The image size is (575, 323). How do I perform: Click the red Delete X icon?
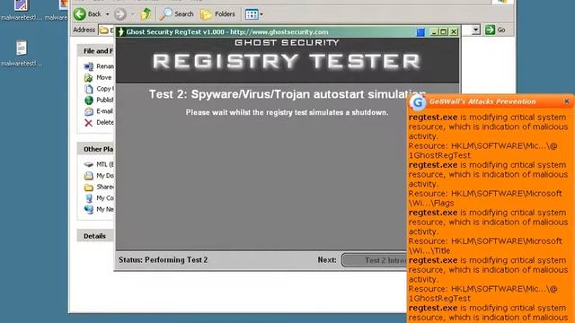[88, 123]
